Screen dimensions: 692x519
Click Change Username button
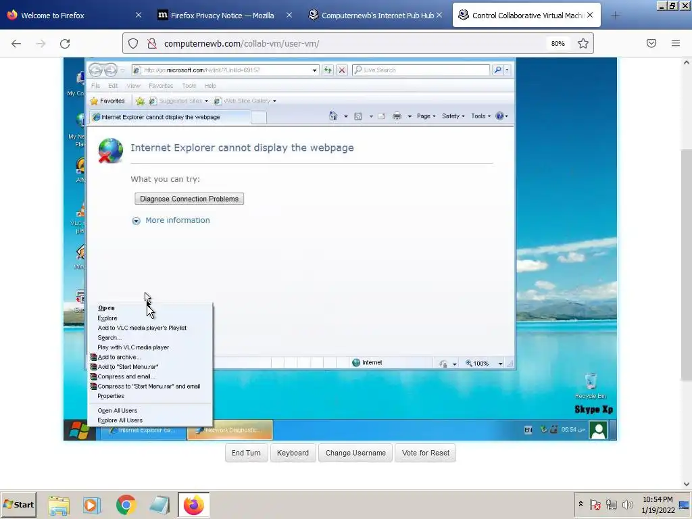pyautogui.click(x=355, y=453)
